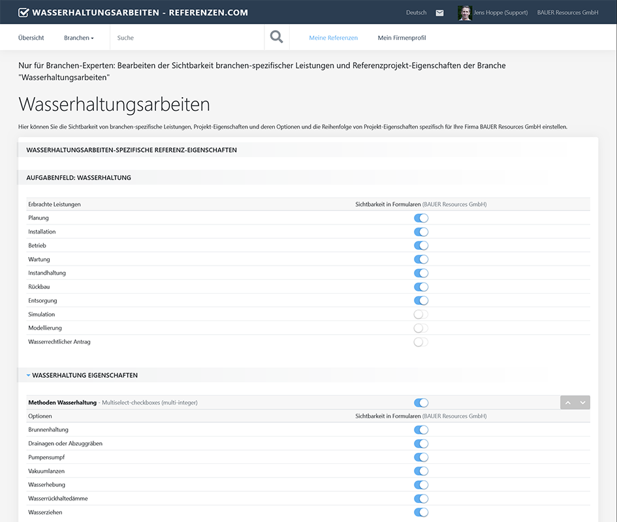
Task: Enable the Modellierung toggle
Action: (421, 328)
